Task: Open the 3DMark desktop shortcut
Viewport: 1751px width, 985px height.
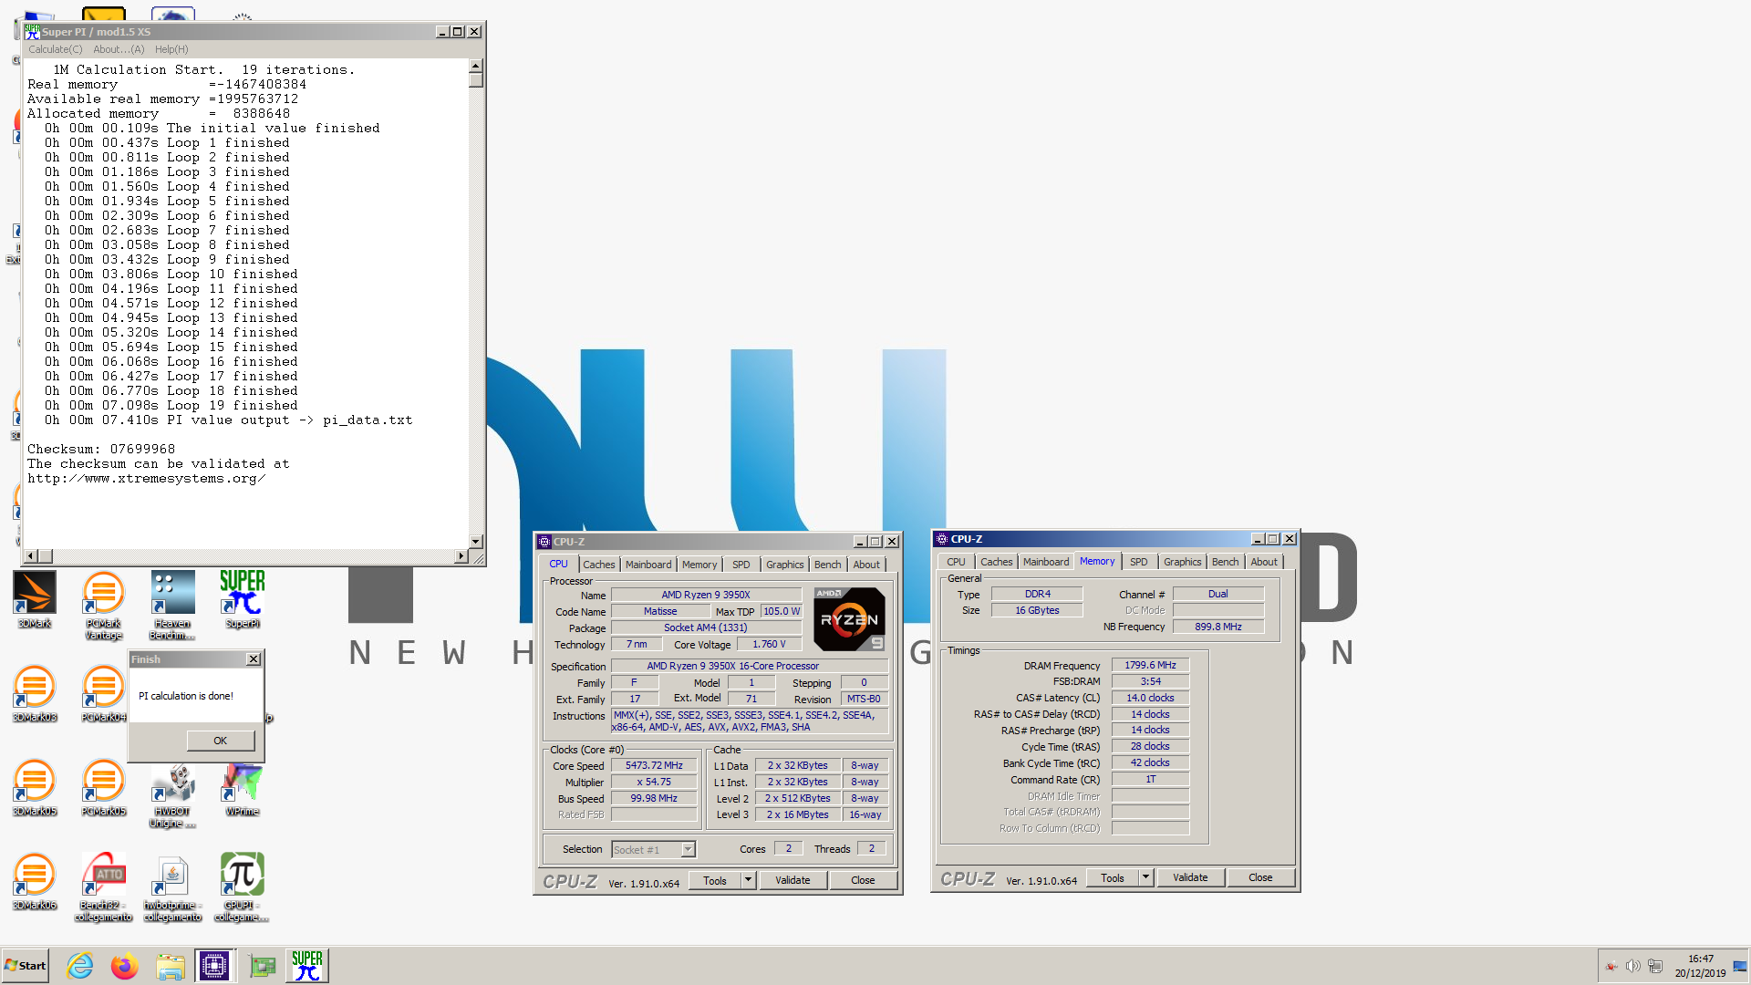Action: coord(35,598)
